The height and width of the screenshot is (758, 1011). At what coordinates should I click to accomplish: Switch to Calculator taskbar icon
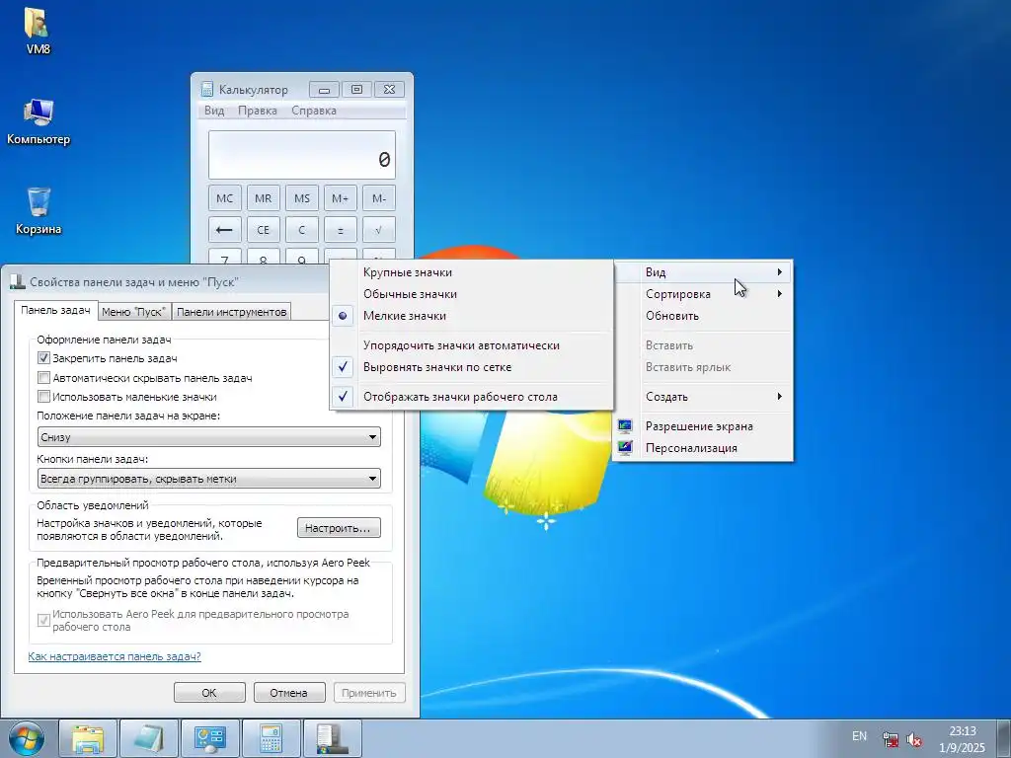[271, 739]
